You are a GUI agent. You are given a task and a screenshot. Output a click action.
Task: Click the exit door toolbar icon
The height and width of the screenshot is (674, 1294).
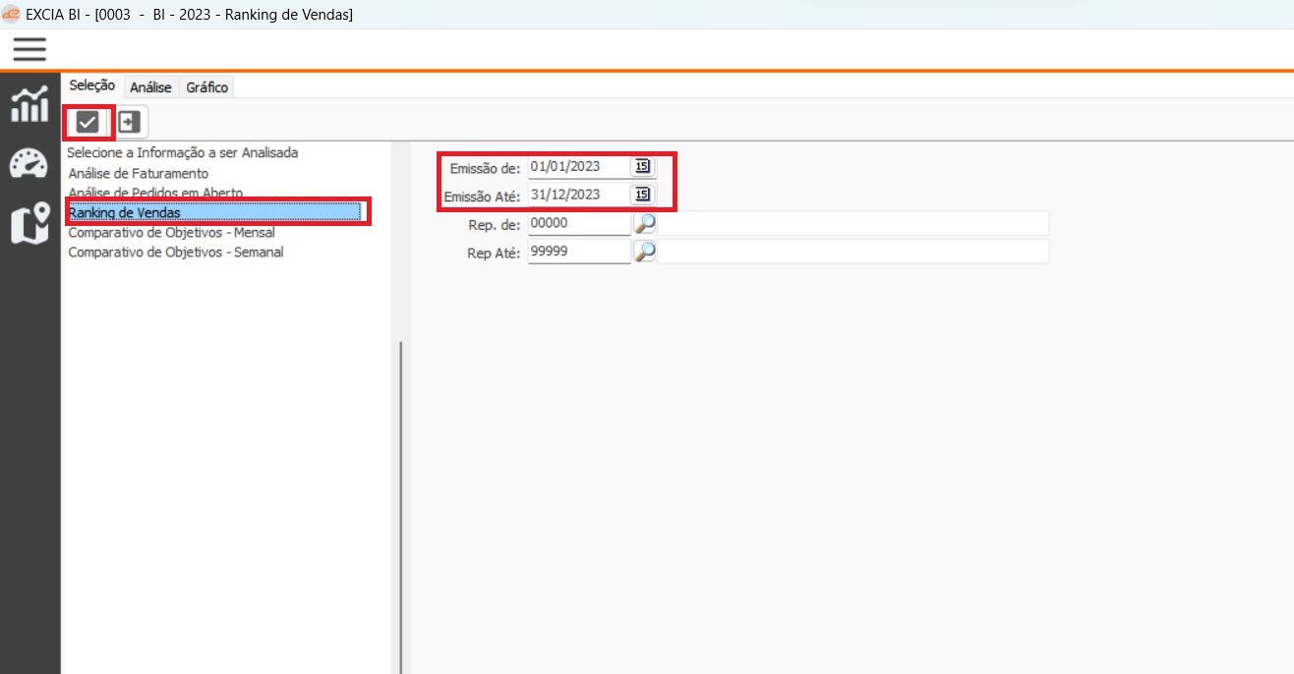(x=130, y=122)
